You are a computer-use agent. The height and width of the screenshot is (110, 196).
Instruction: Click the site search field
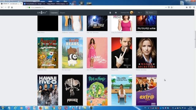click(151, 13)
